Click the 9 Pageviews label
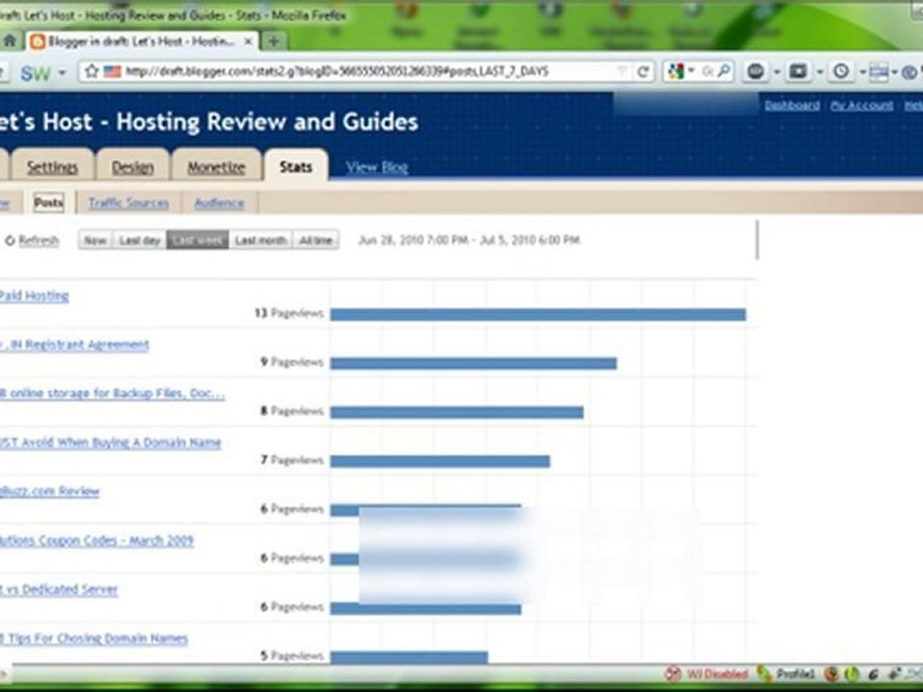This screenshot has height=692, width=923. pyautogui.click(x=292, y=362)
